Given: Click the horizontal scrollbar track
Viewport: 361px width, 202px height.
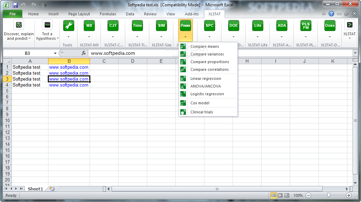Looking at the screenshot, I should [x=217, y=189].
